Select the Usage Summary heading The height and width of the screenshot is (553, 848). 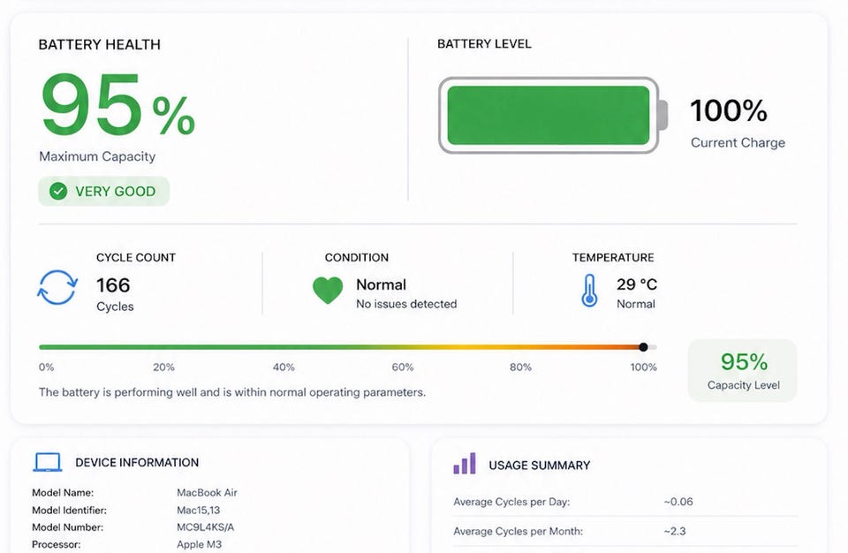point(539,466)
